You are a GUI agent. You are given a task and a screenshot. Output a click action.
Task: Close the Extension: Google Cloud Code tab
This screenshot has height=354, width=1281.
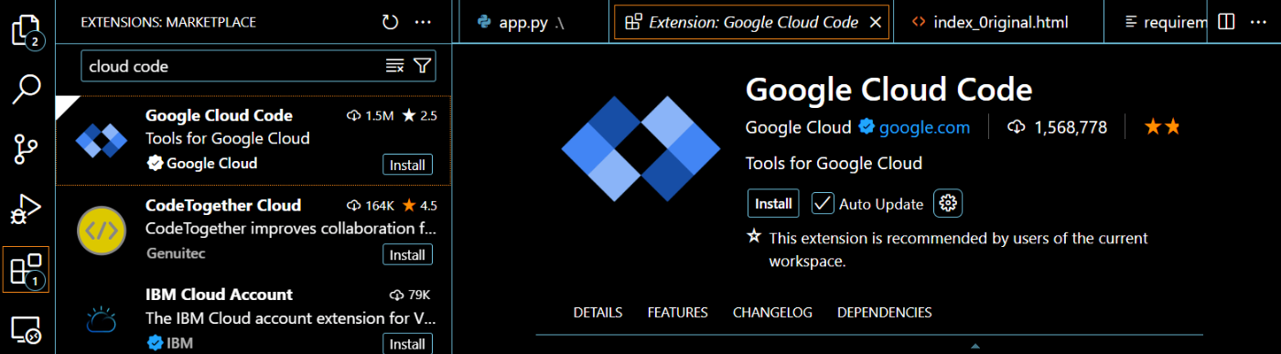876,22
